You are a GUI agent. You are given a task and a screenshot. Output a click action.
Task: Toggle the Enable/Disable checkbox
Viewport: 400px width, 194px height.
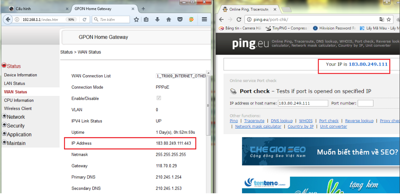(x=159, y=98)
